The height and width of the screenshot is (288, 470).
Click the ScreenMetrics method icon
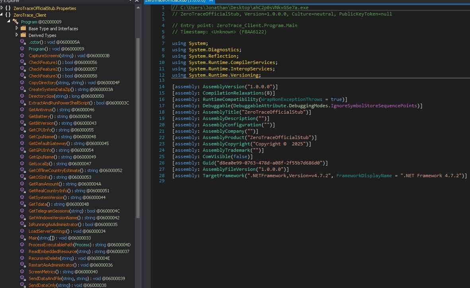point(23,272)
